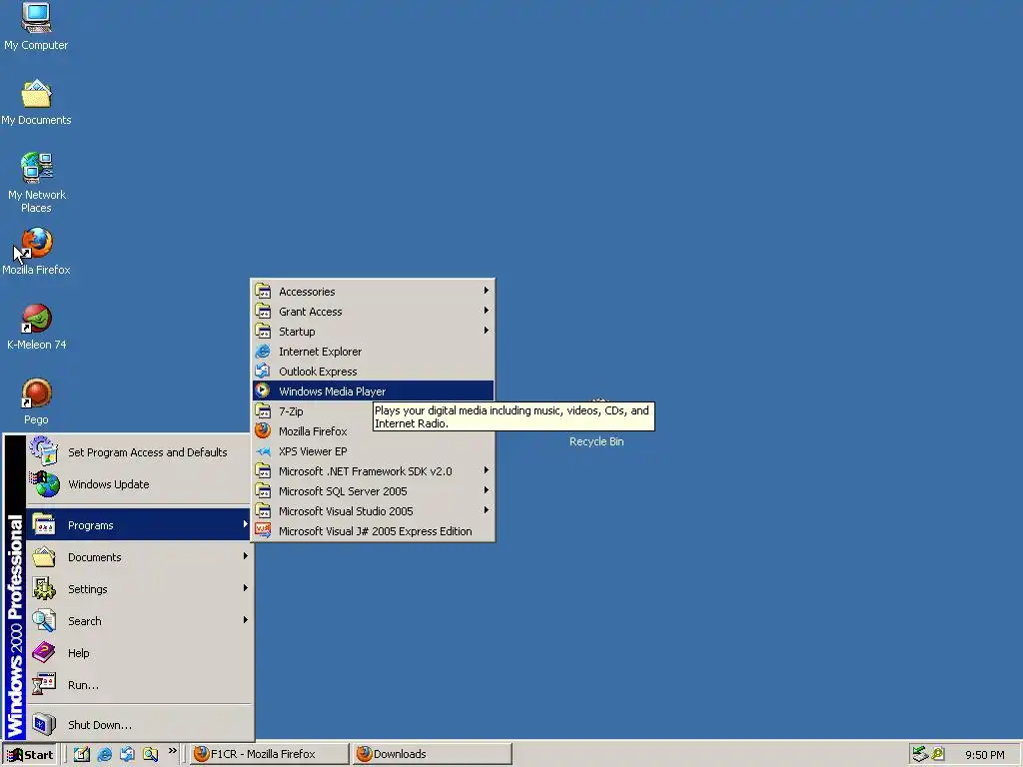Open 7-Zip in the Programs menu
This screenshot has height=767, width=1023.
tap(312, 411)
